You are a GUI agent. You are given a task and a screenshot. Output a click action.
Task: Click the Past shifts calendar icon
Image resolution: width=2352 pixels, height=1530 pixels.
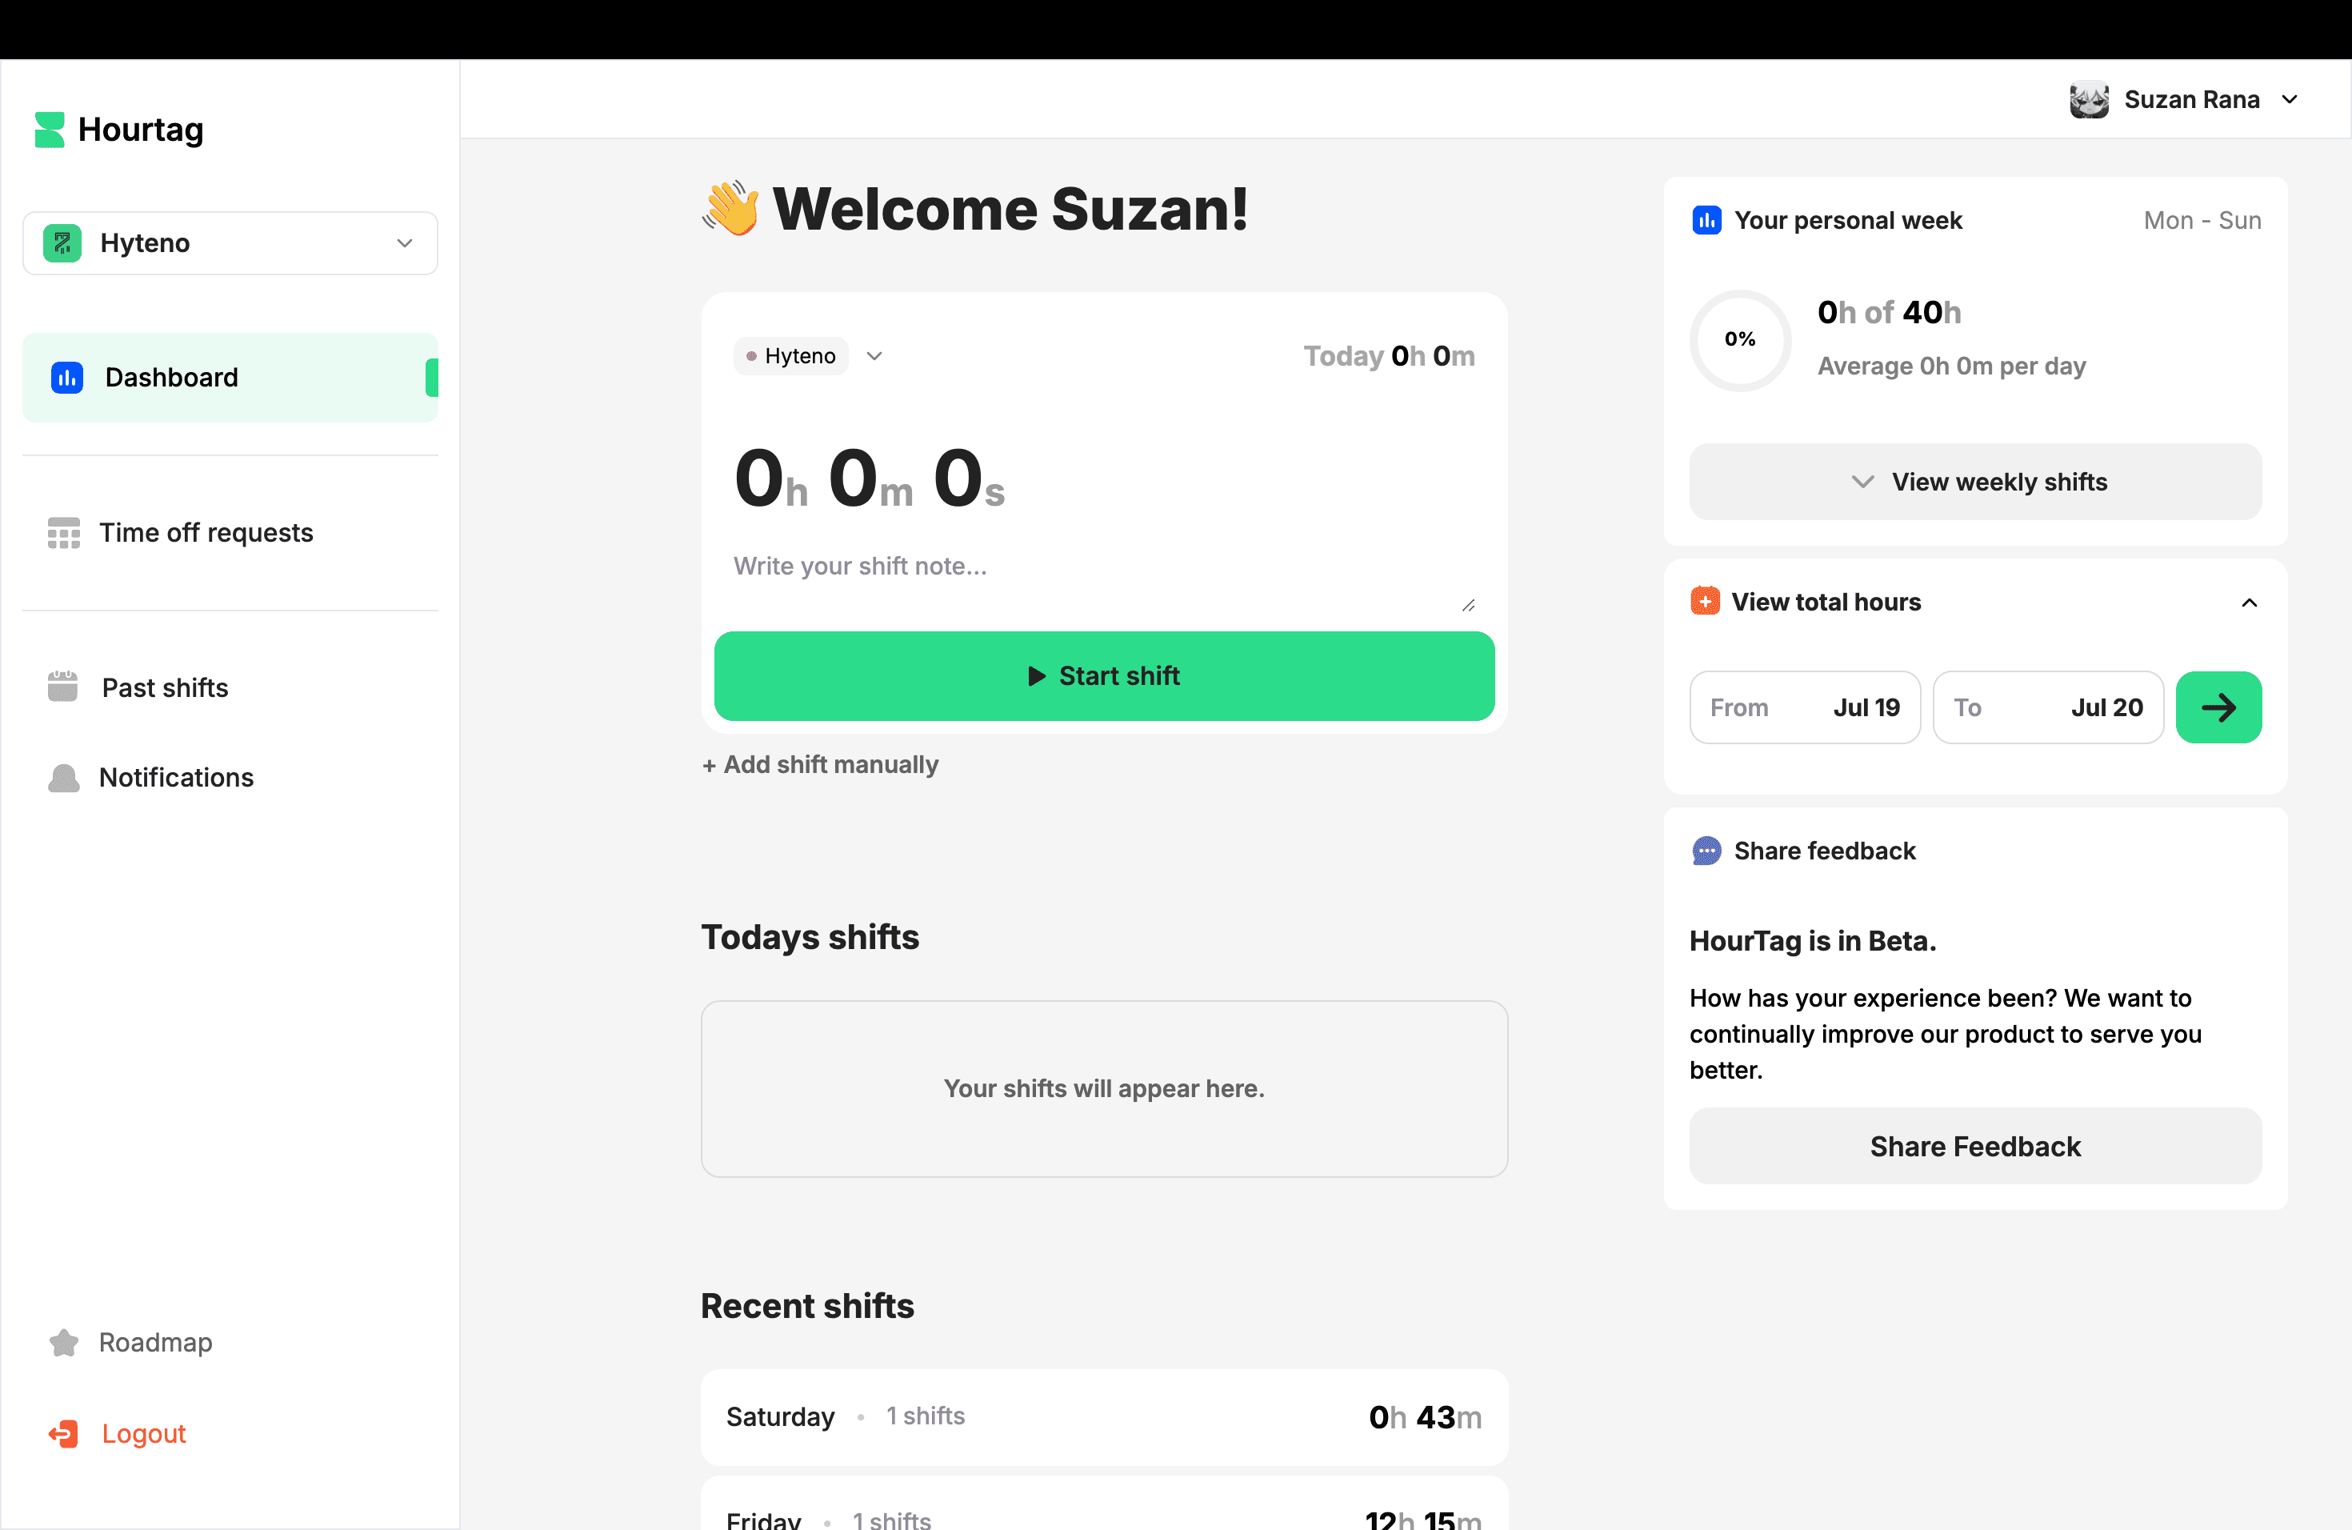pos(62,687)
